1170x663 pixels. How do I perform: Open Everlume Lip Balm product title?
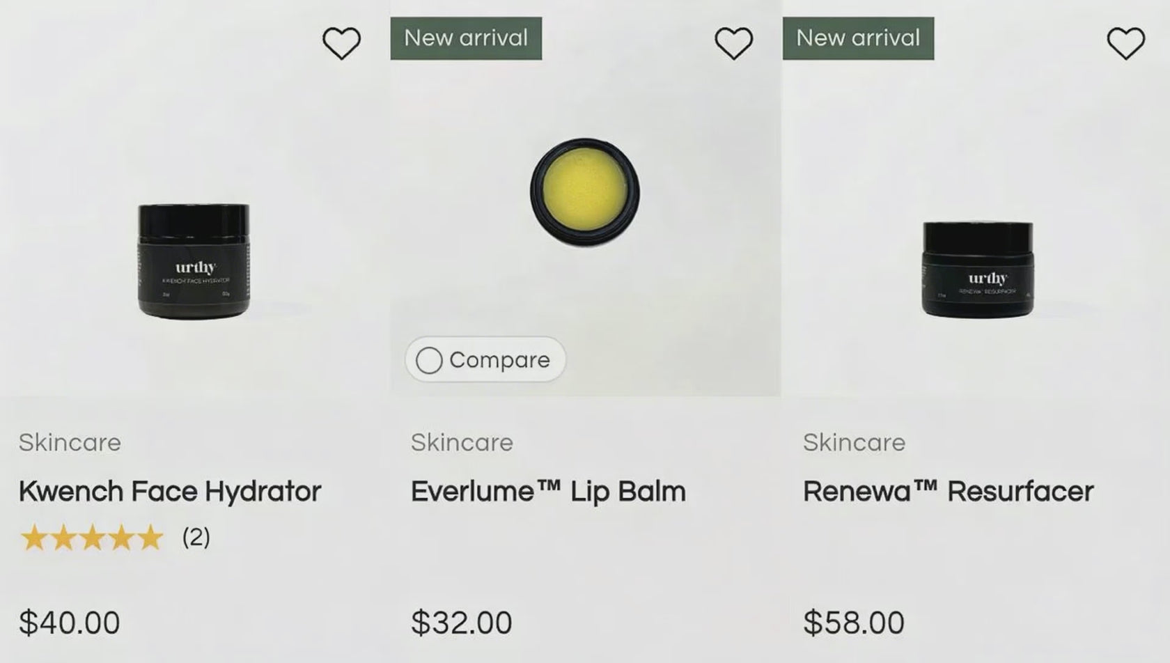(548, 492)
